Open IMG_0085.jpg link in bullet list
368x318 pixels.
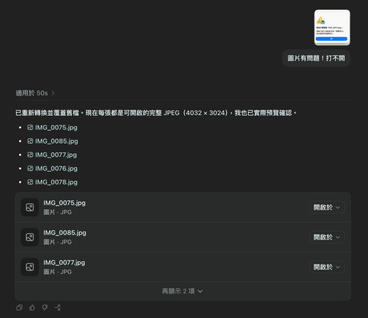[56, 141]
